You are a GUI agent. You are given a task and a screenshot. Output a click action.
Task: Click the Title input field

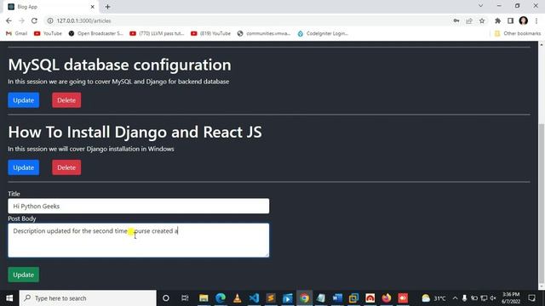138,206
